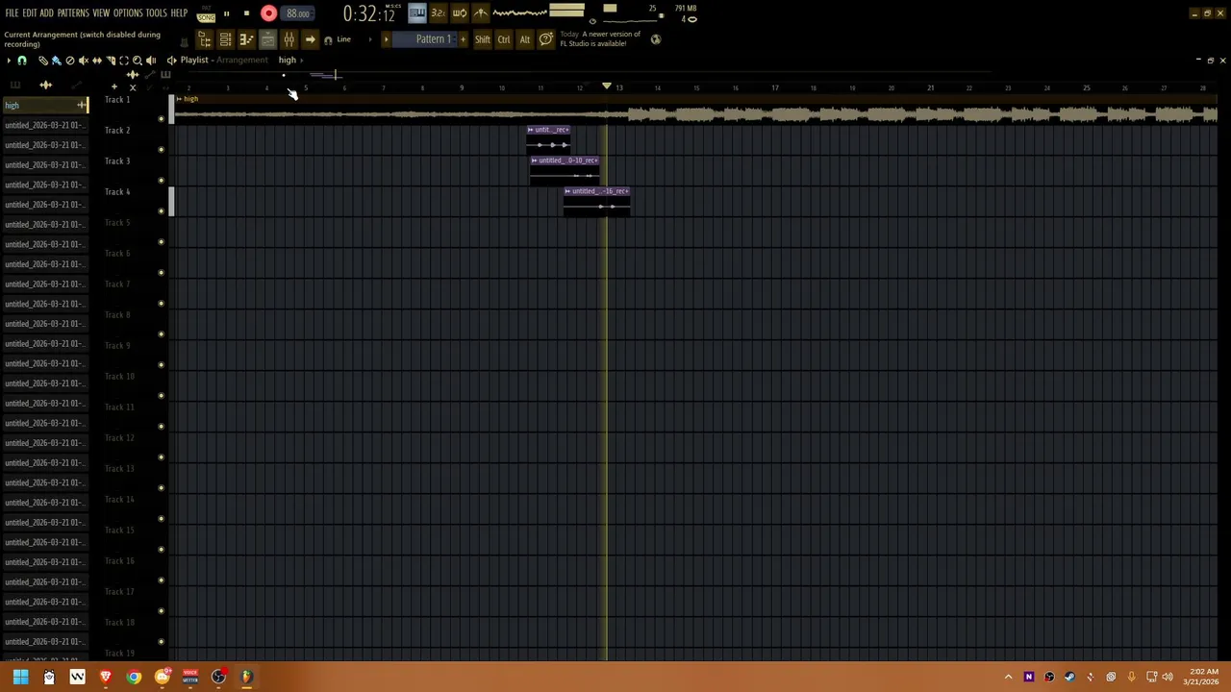Add new pattern with plus button

[463, 39]
